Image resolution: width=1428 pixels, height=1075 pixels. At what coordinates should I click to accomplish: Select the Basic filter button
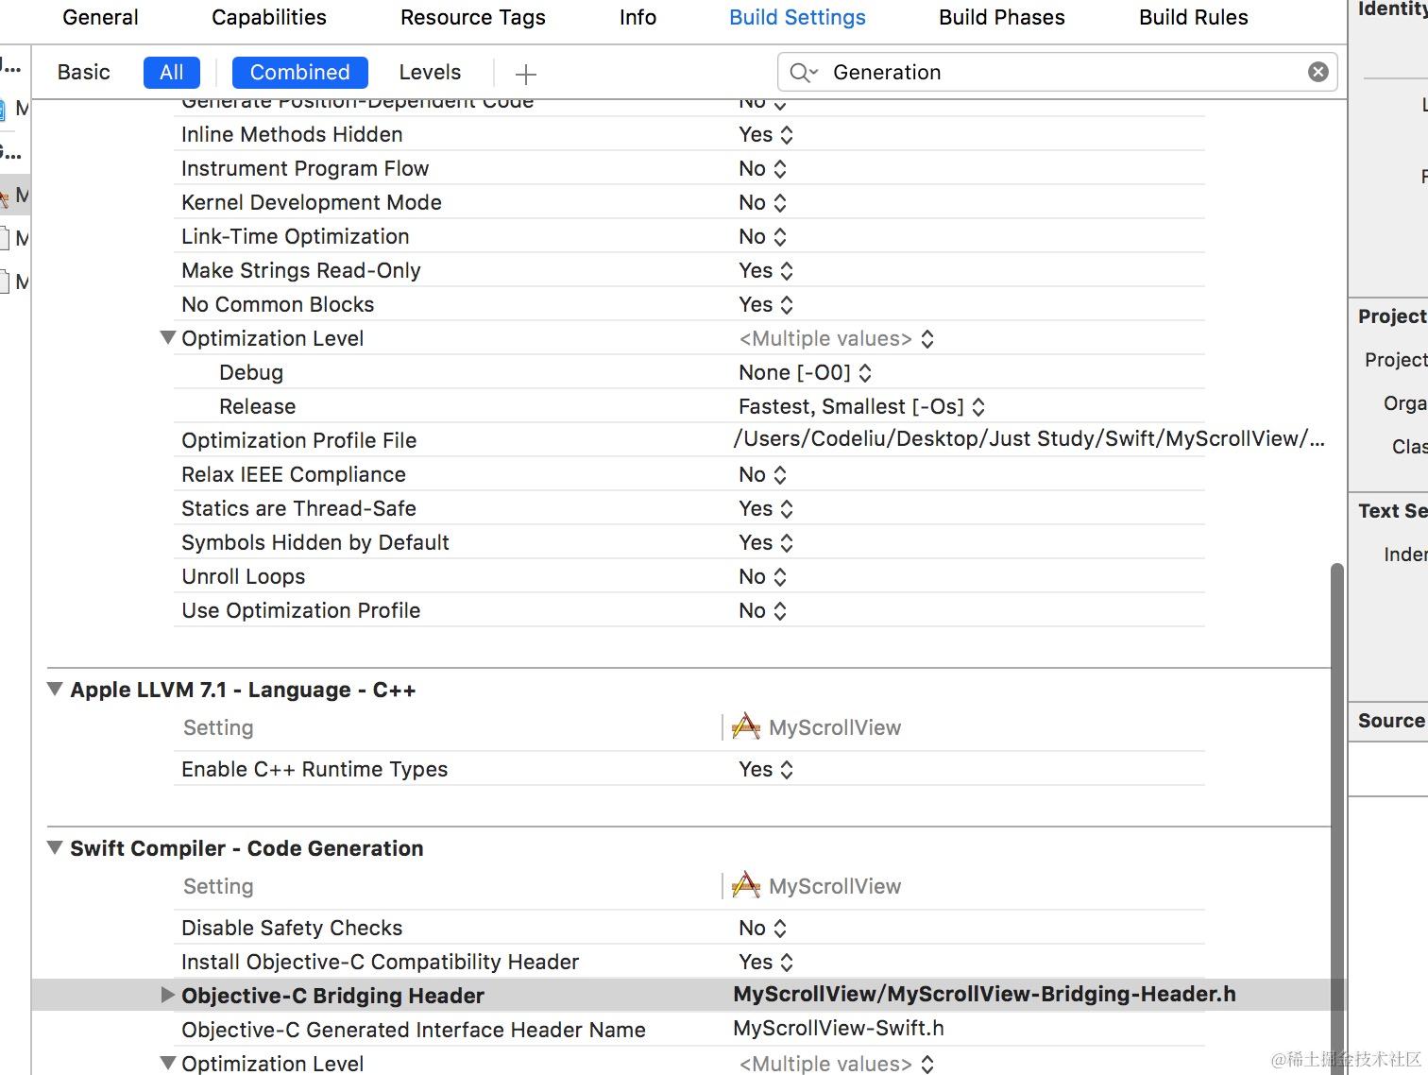tap(83, 73)
